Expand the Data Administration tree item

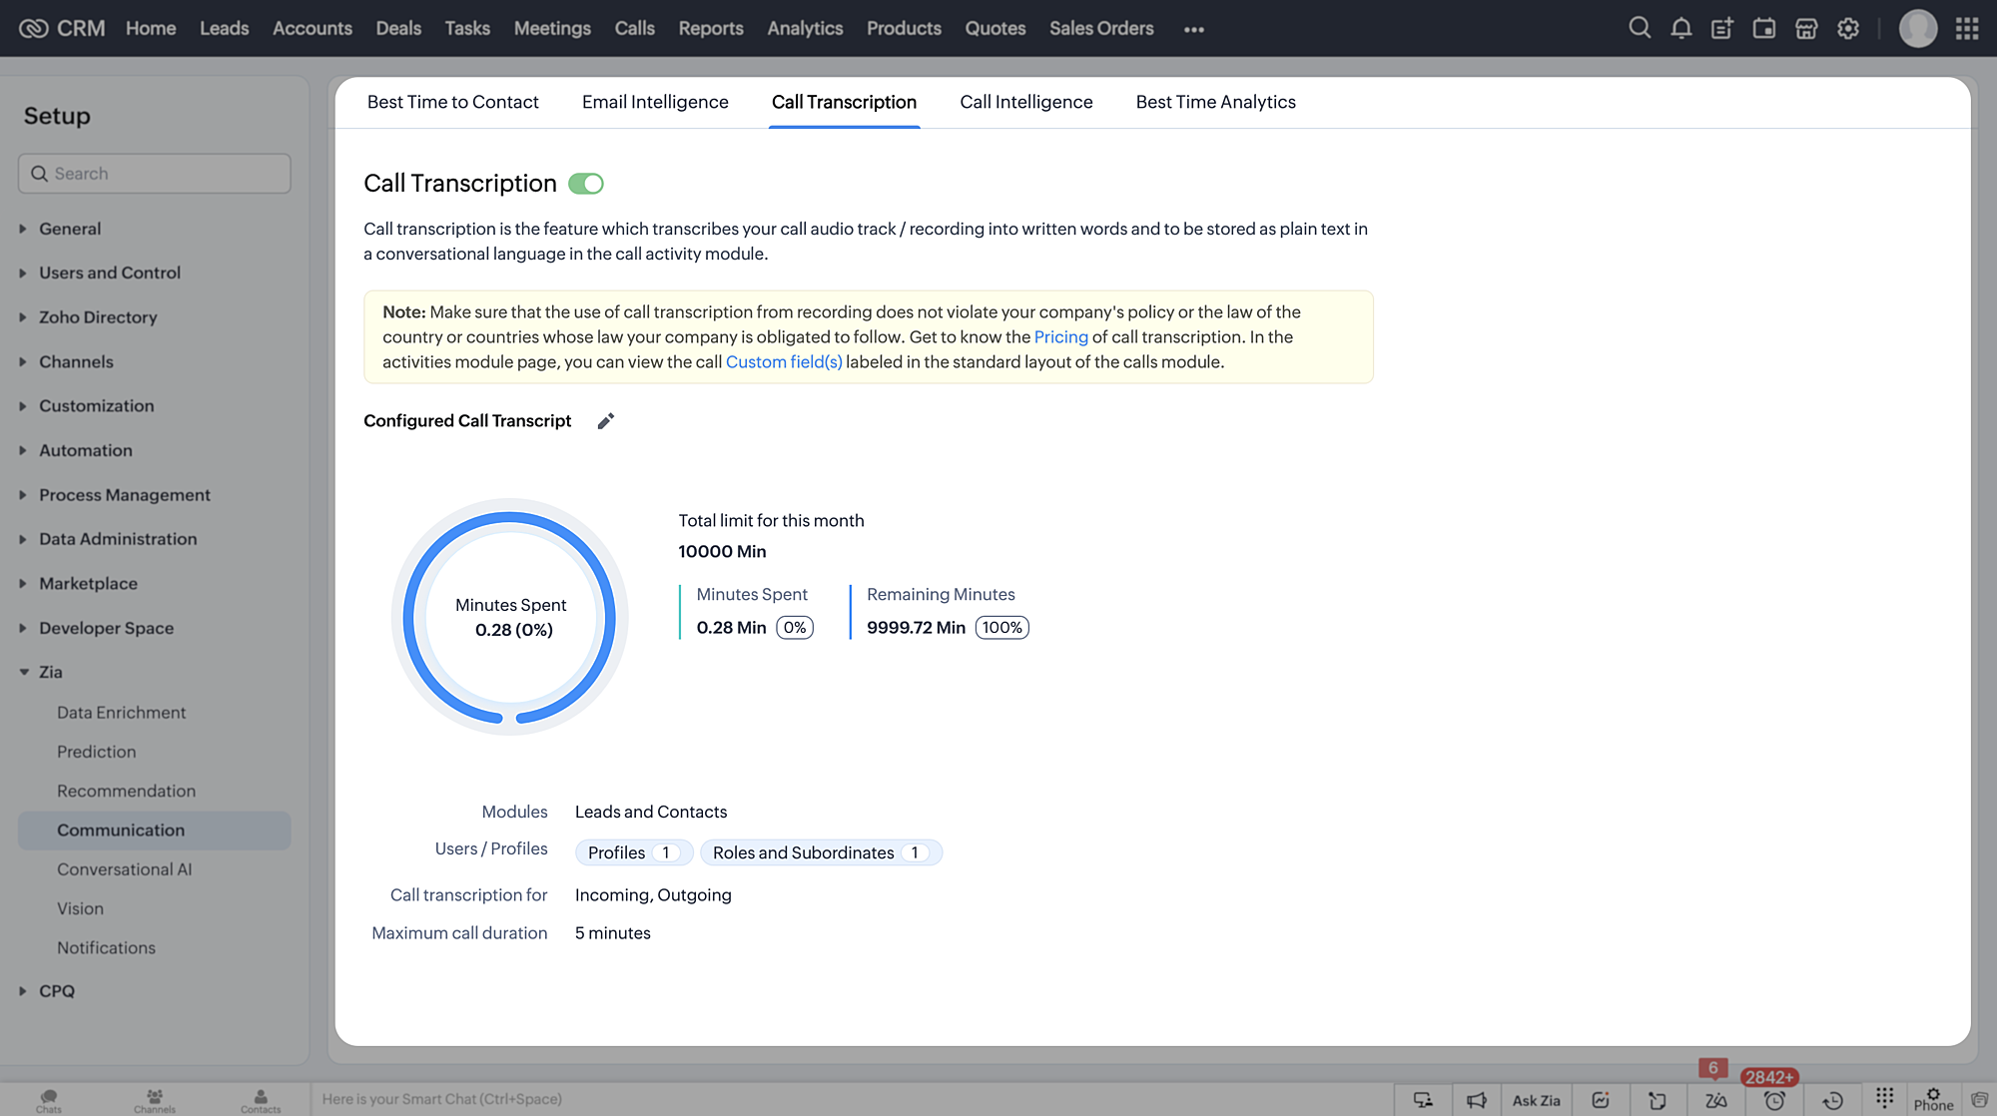[118, 539]
